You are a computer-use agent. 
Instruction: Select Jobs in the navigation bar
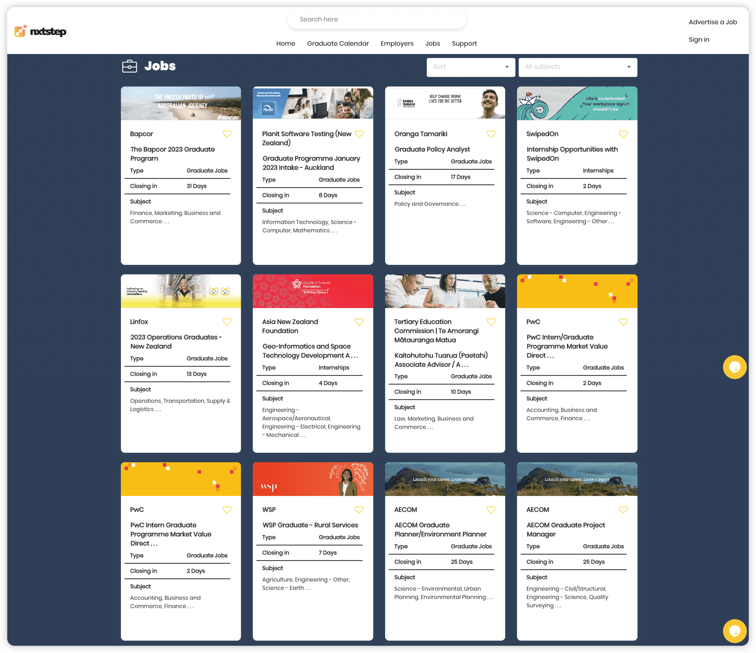point(433,44)
